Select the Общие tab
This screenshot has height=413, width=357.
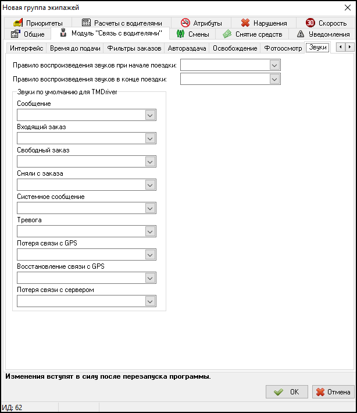(28, 34)
